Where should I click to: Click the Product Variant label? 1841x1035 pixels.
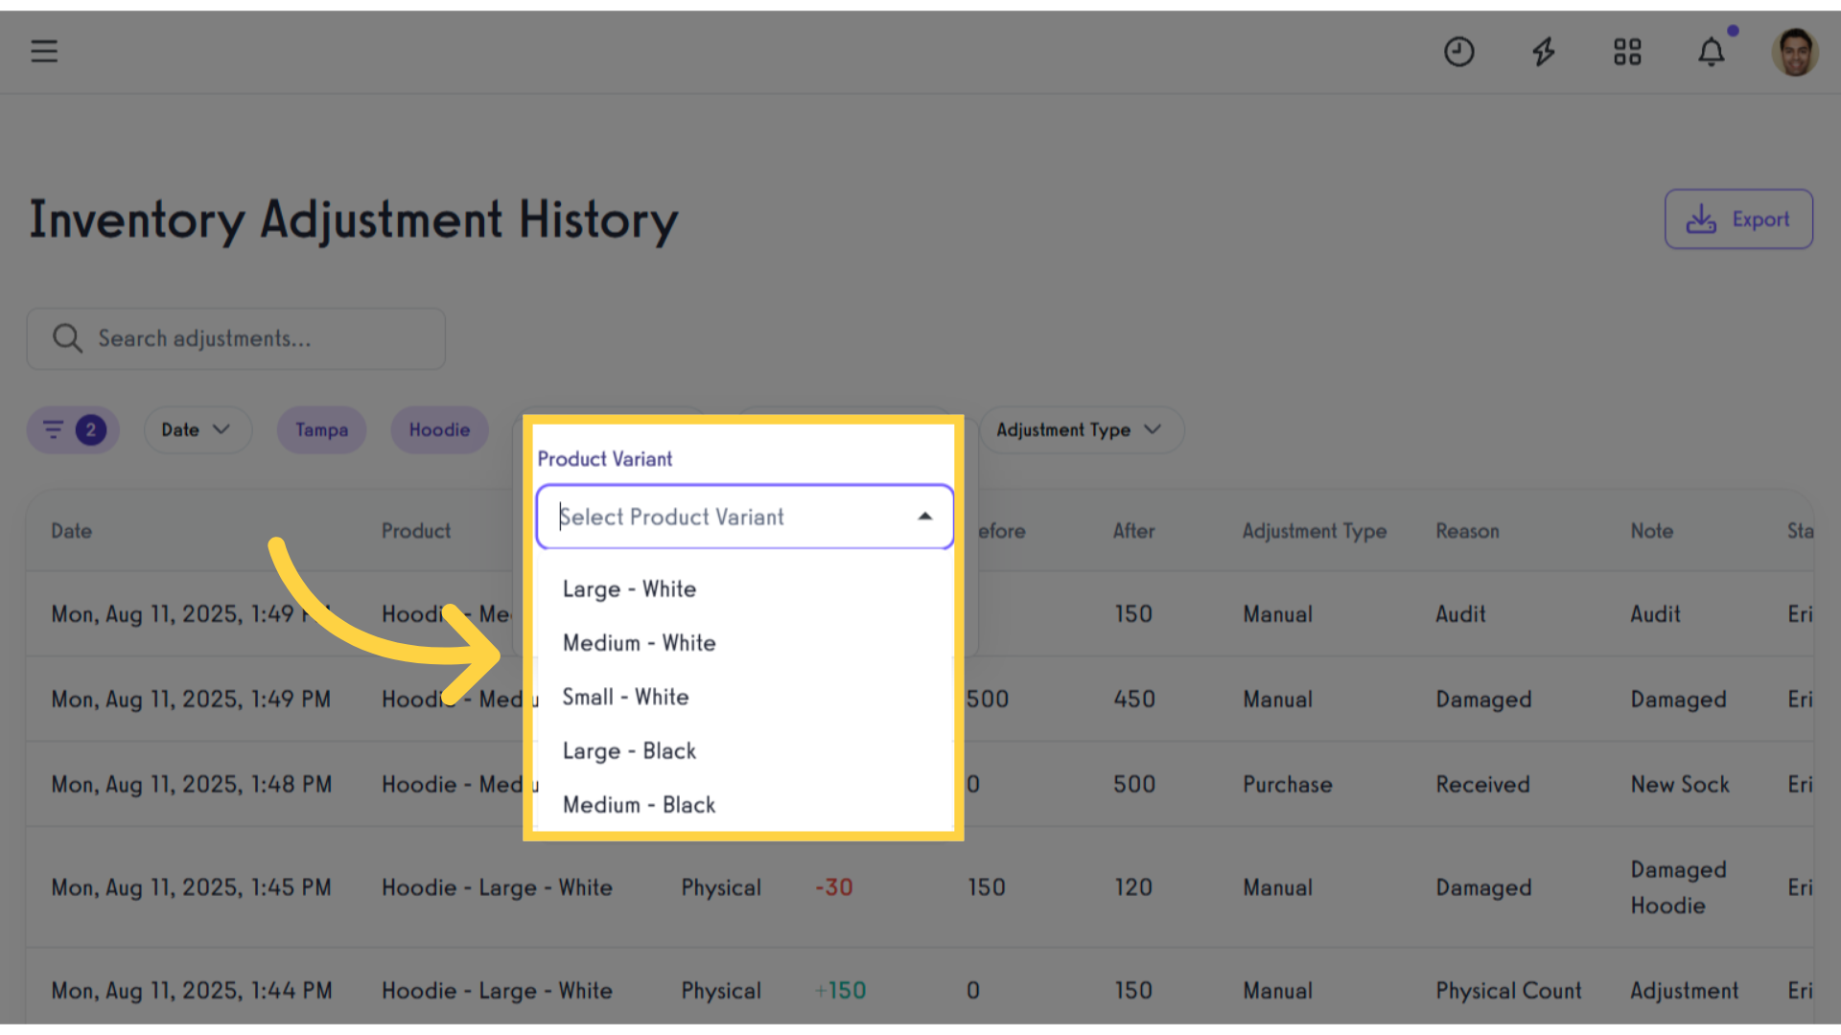(x=605, y=459)
